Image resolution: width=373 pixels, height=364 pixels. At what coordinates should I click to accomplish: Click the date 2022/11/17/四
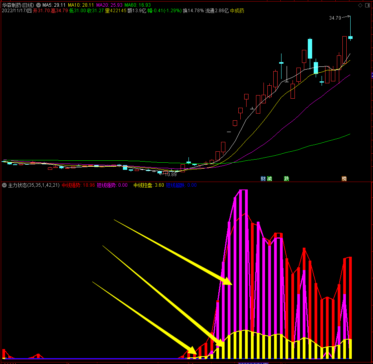16,11
